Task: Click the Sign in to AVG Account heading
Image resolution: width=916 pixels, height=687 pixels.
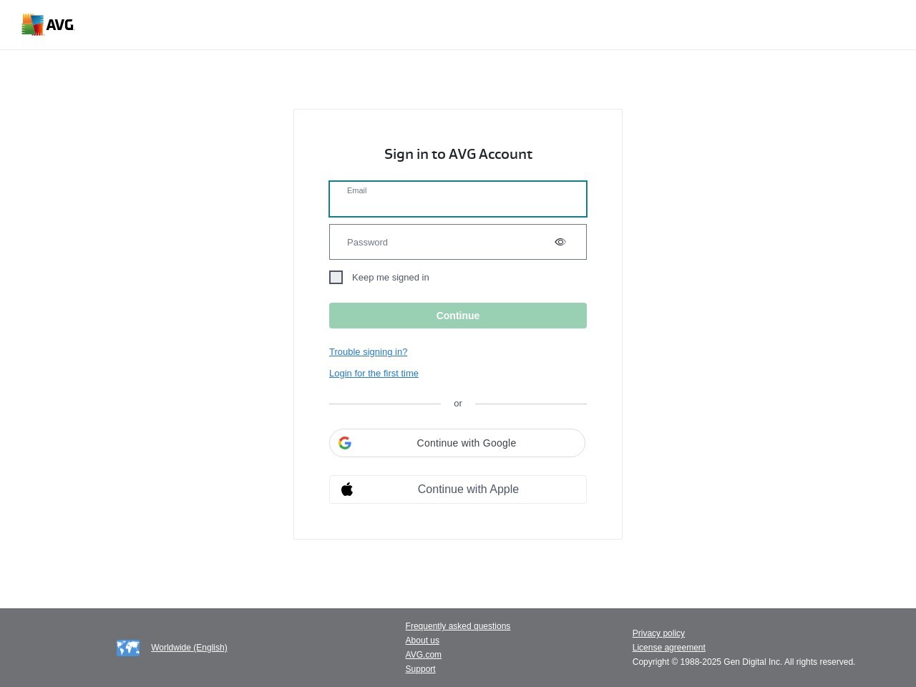Action: click(458, 154)
